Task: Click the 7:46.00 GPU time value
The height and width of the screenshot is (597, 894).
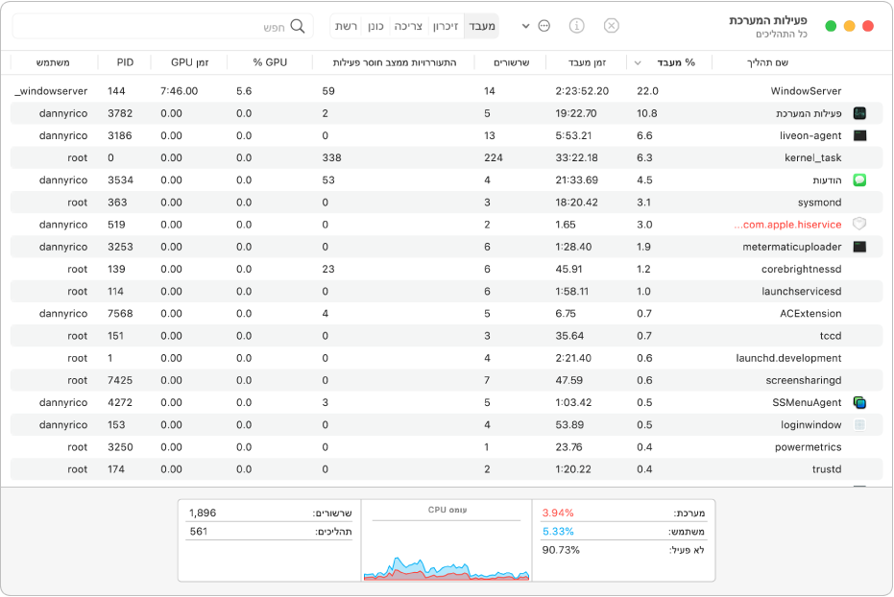Action: [x=179, y=91]
